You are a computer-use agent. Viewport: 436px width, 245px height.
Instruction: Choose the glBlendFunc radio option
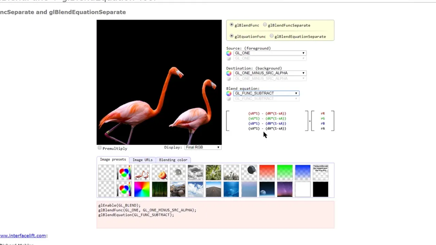pos(232,25)
